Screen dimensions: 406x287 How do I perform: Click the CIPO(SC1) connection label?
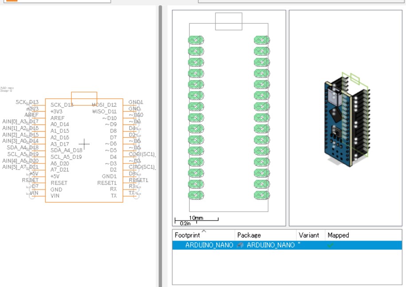142,167
